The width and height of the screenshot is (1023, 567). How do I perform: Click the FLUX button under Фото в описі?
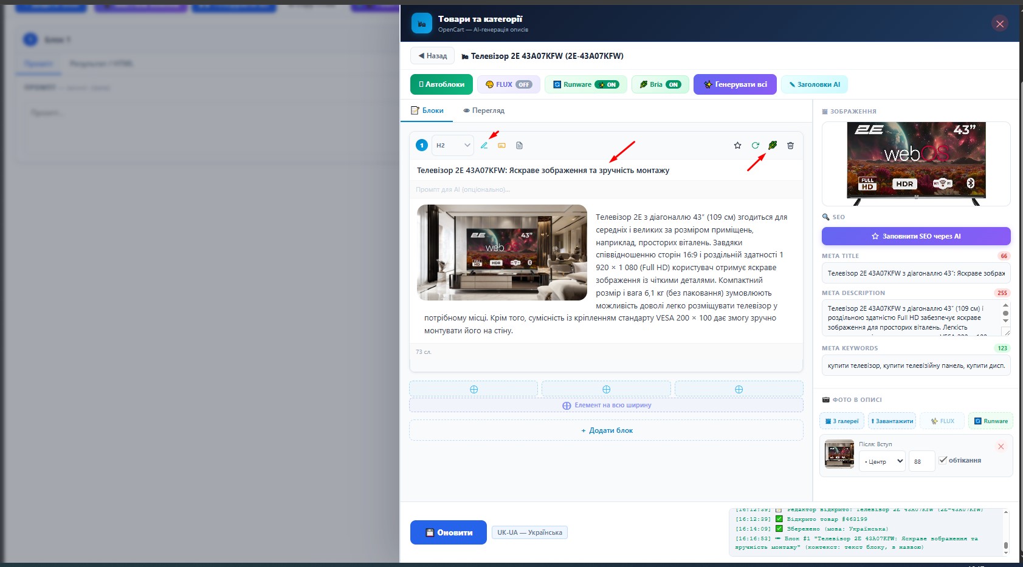[942, 421]
